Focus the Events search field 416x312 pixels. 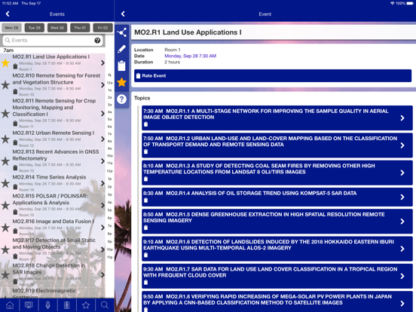click(53, 41)
